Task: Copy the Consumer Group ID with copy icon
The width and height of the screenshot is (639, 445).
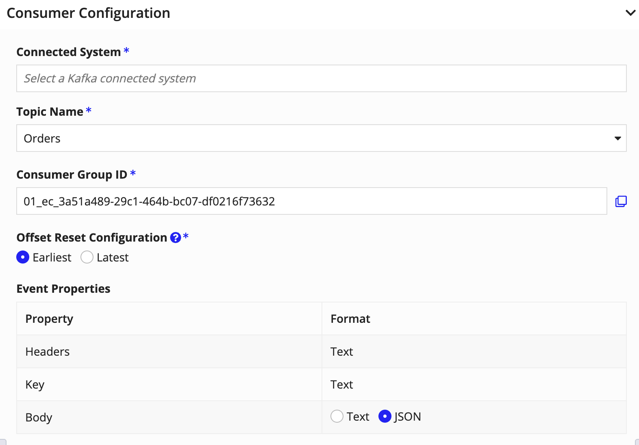Action: [621, 201]
